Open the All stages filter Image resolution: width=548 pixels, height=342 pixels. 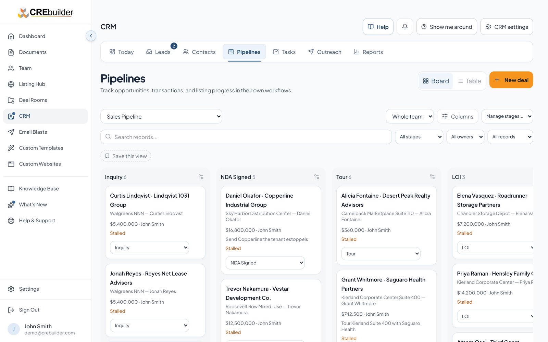(x=419, y=137)
